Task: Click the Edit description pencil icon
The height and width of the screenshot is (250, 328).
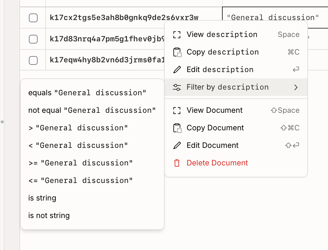Action: coord(177,70)
